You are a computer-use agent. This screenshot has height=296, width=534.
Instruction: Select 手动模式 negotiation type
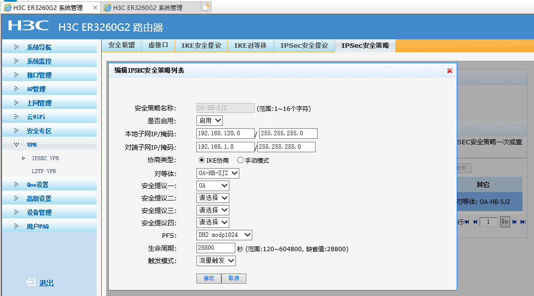[x=240, y=160]
